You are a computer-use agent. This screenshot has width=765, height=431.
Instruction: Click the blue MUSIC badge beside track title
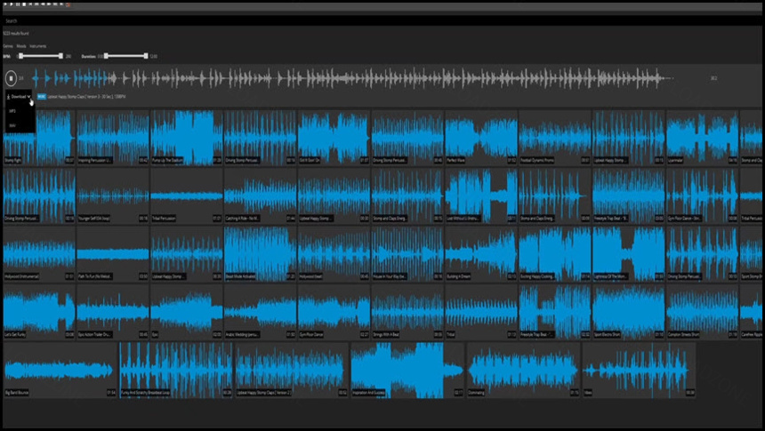coord(42,97)
